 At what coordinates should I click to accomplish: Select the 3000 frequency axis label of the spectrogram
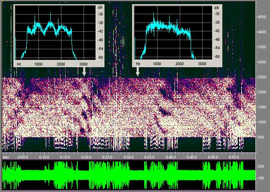click(x=262, y=62)
